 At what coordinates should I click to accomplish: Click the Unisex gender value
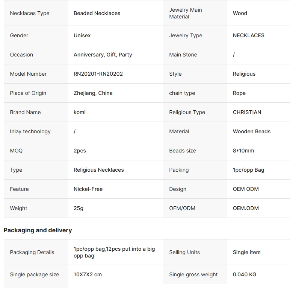(x=82, y=35)
